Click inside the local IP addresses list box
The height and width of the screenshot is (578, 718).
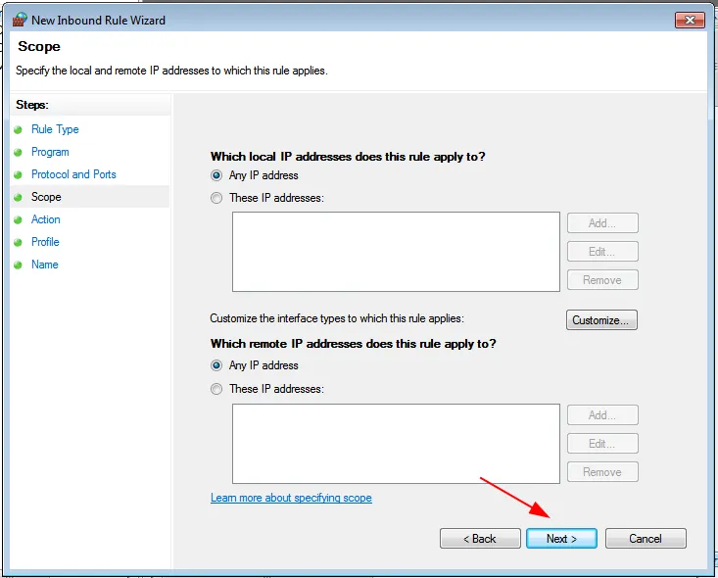coord(396,252)
